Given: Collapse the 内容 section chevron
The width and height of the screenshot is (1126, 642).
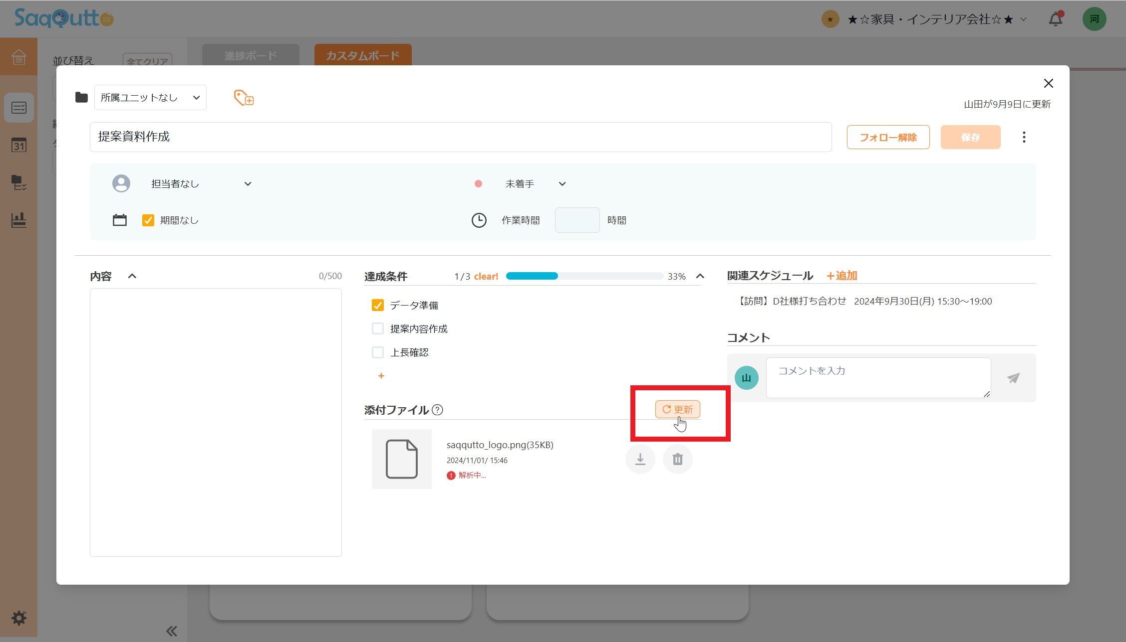Looking at the screenshot, I should 132,276.
